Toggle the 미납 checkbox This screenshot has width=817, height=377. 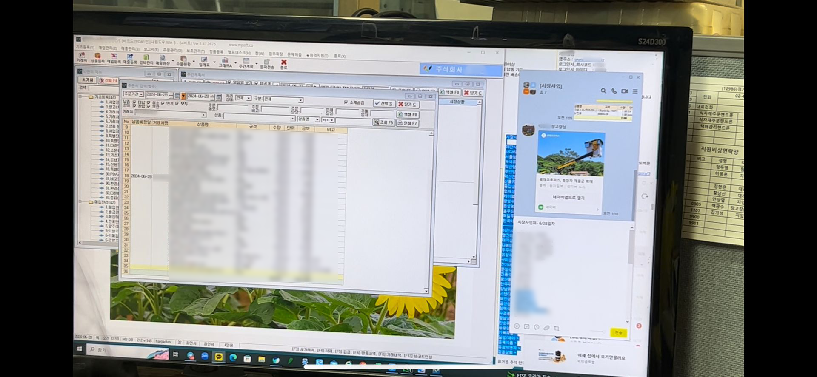click(134, 102)
